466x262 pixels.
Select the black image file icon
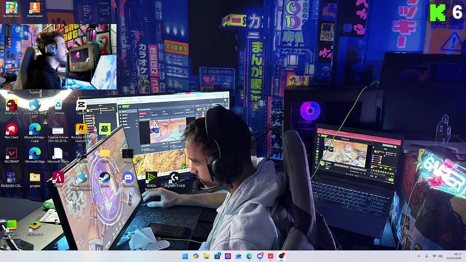point(128,156)
